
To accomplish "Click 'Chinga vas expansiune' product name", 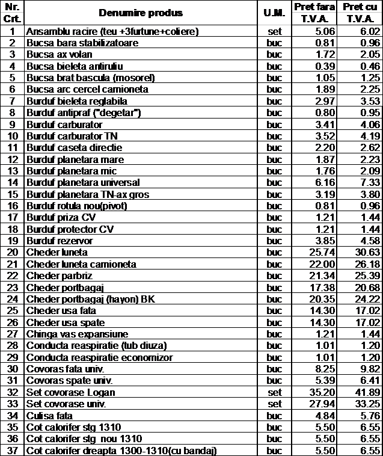I will (141, 334).
